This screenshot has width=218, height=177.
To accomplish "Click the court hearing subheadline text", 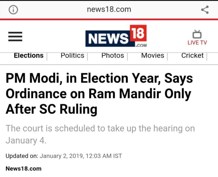I will [100, 134].
